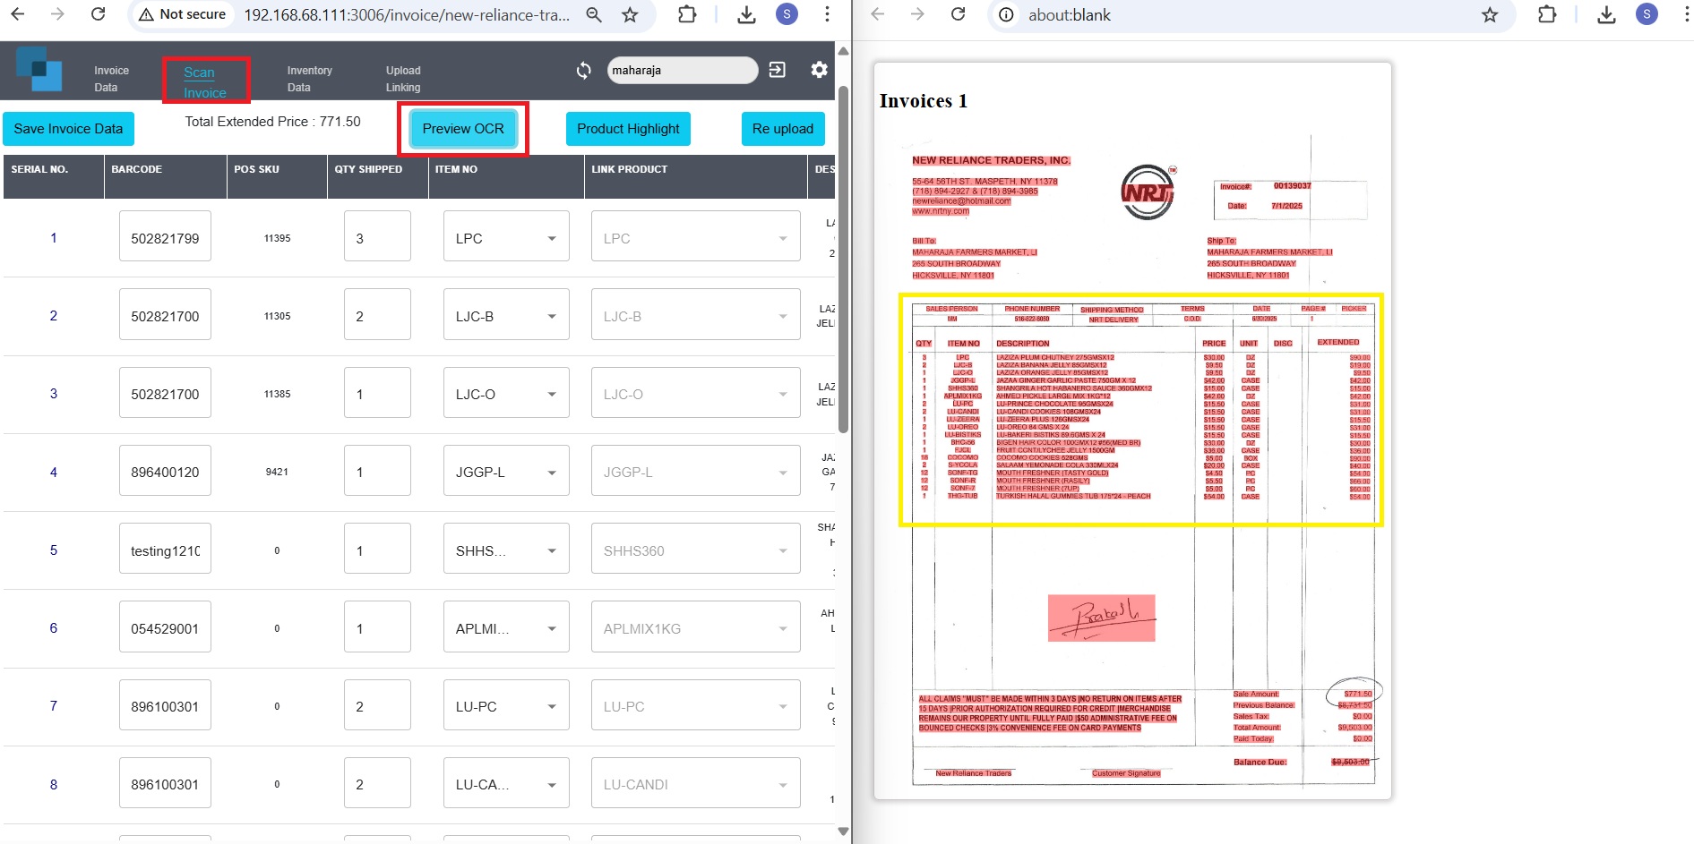Viewport: 1694px width, 844px height.
Task: Open the Inventory Data tab
Action: (x=309, y=79)
